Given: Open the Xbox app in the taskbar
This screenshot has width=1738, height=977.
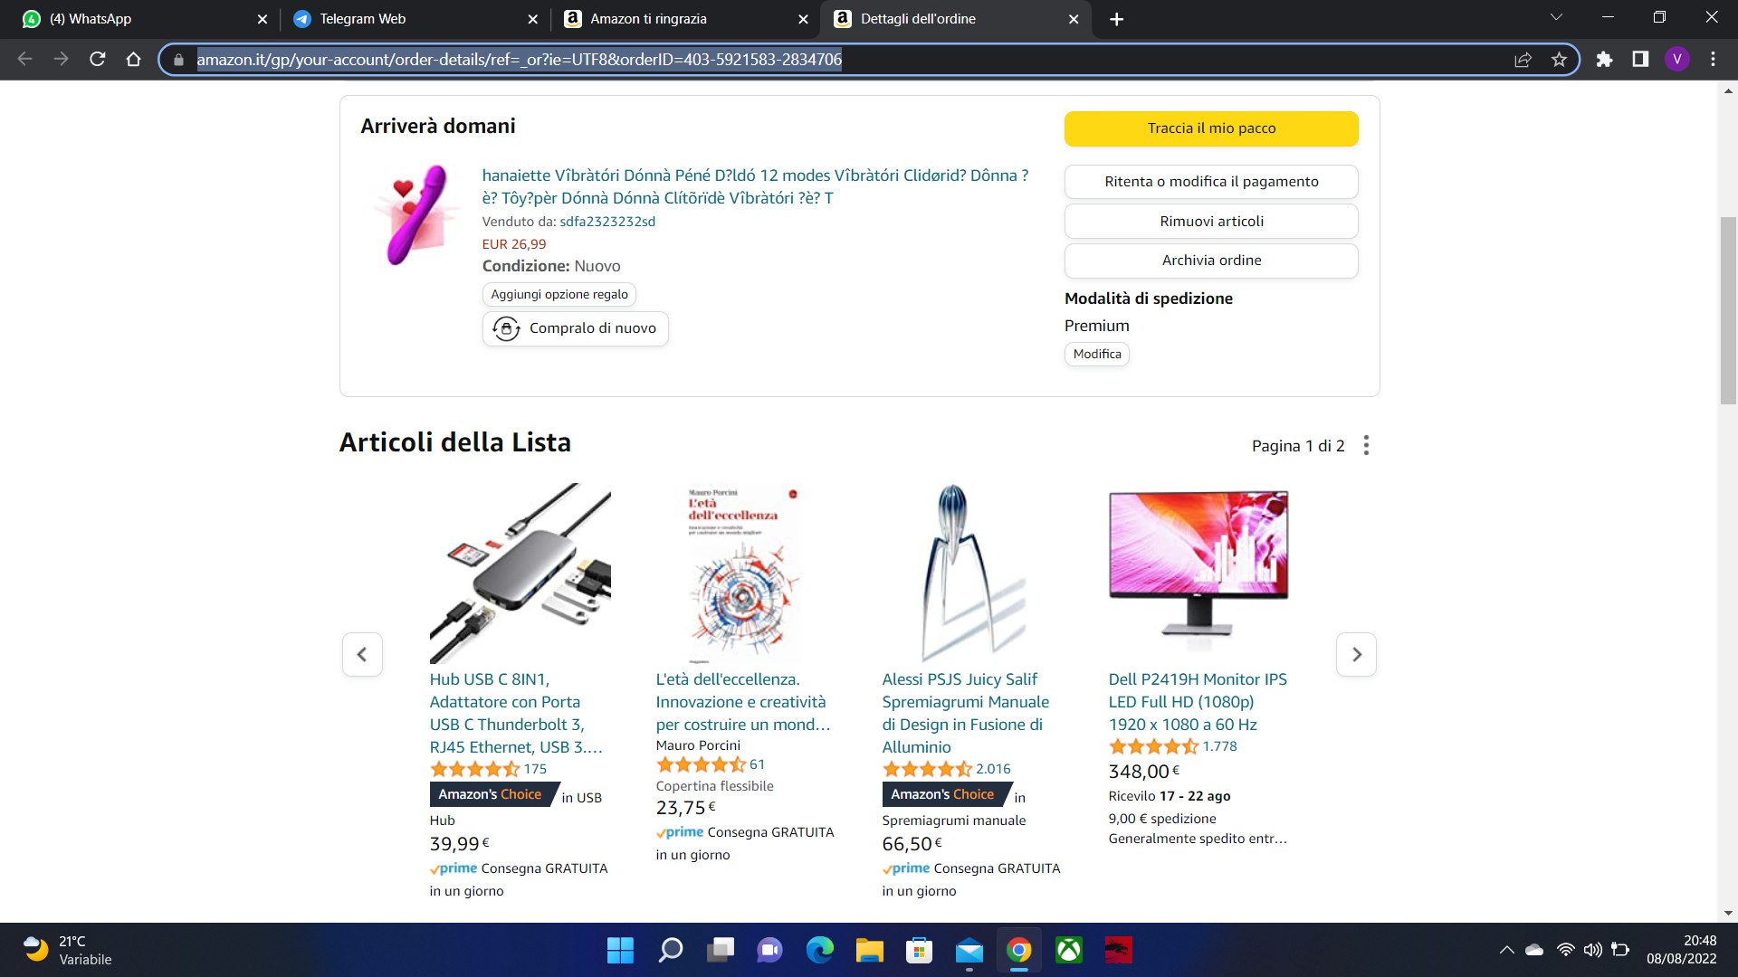Looking at the screenshot, I should tap(1069, 950).
